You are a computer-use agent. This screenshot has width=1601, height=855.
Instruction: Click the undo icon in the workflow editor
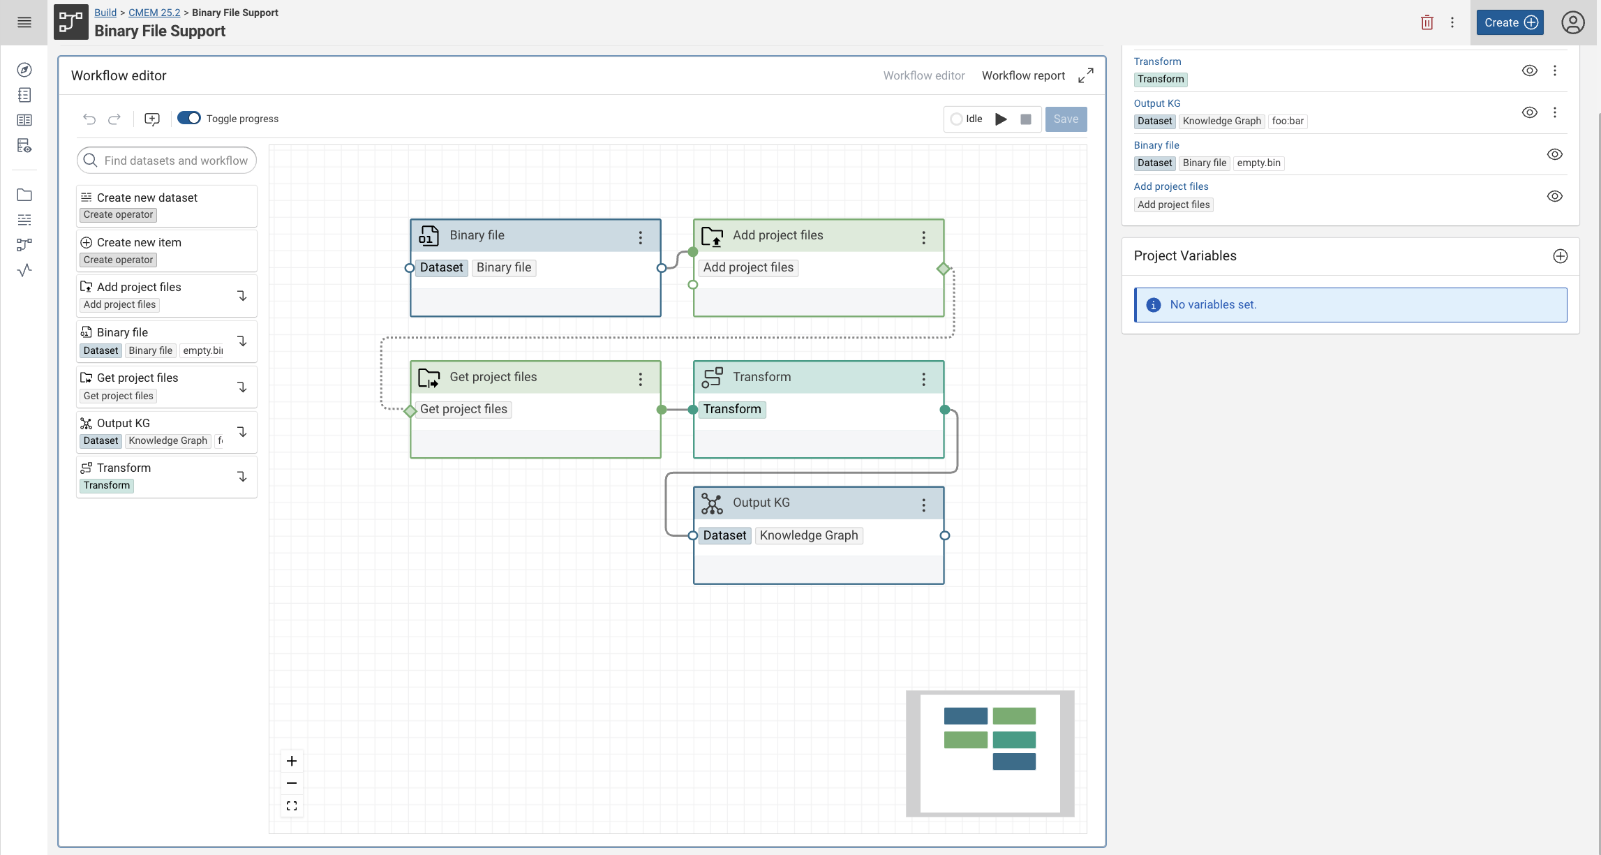click(x=89, y=119)
